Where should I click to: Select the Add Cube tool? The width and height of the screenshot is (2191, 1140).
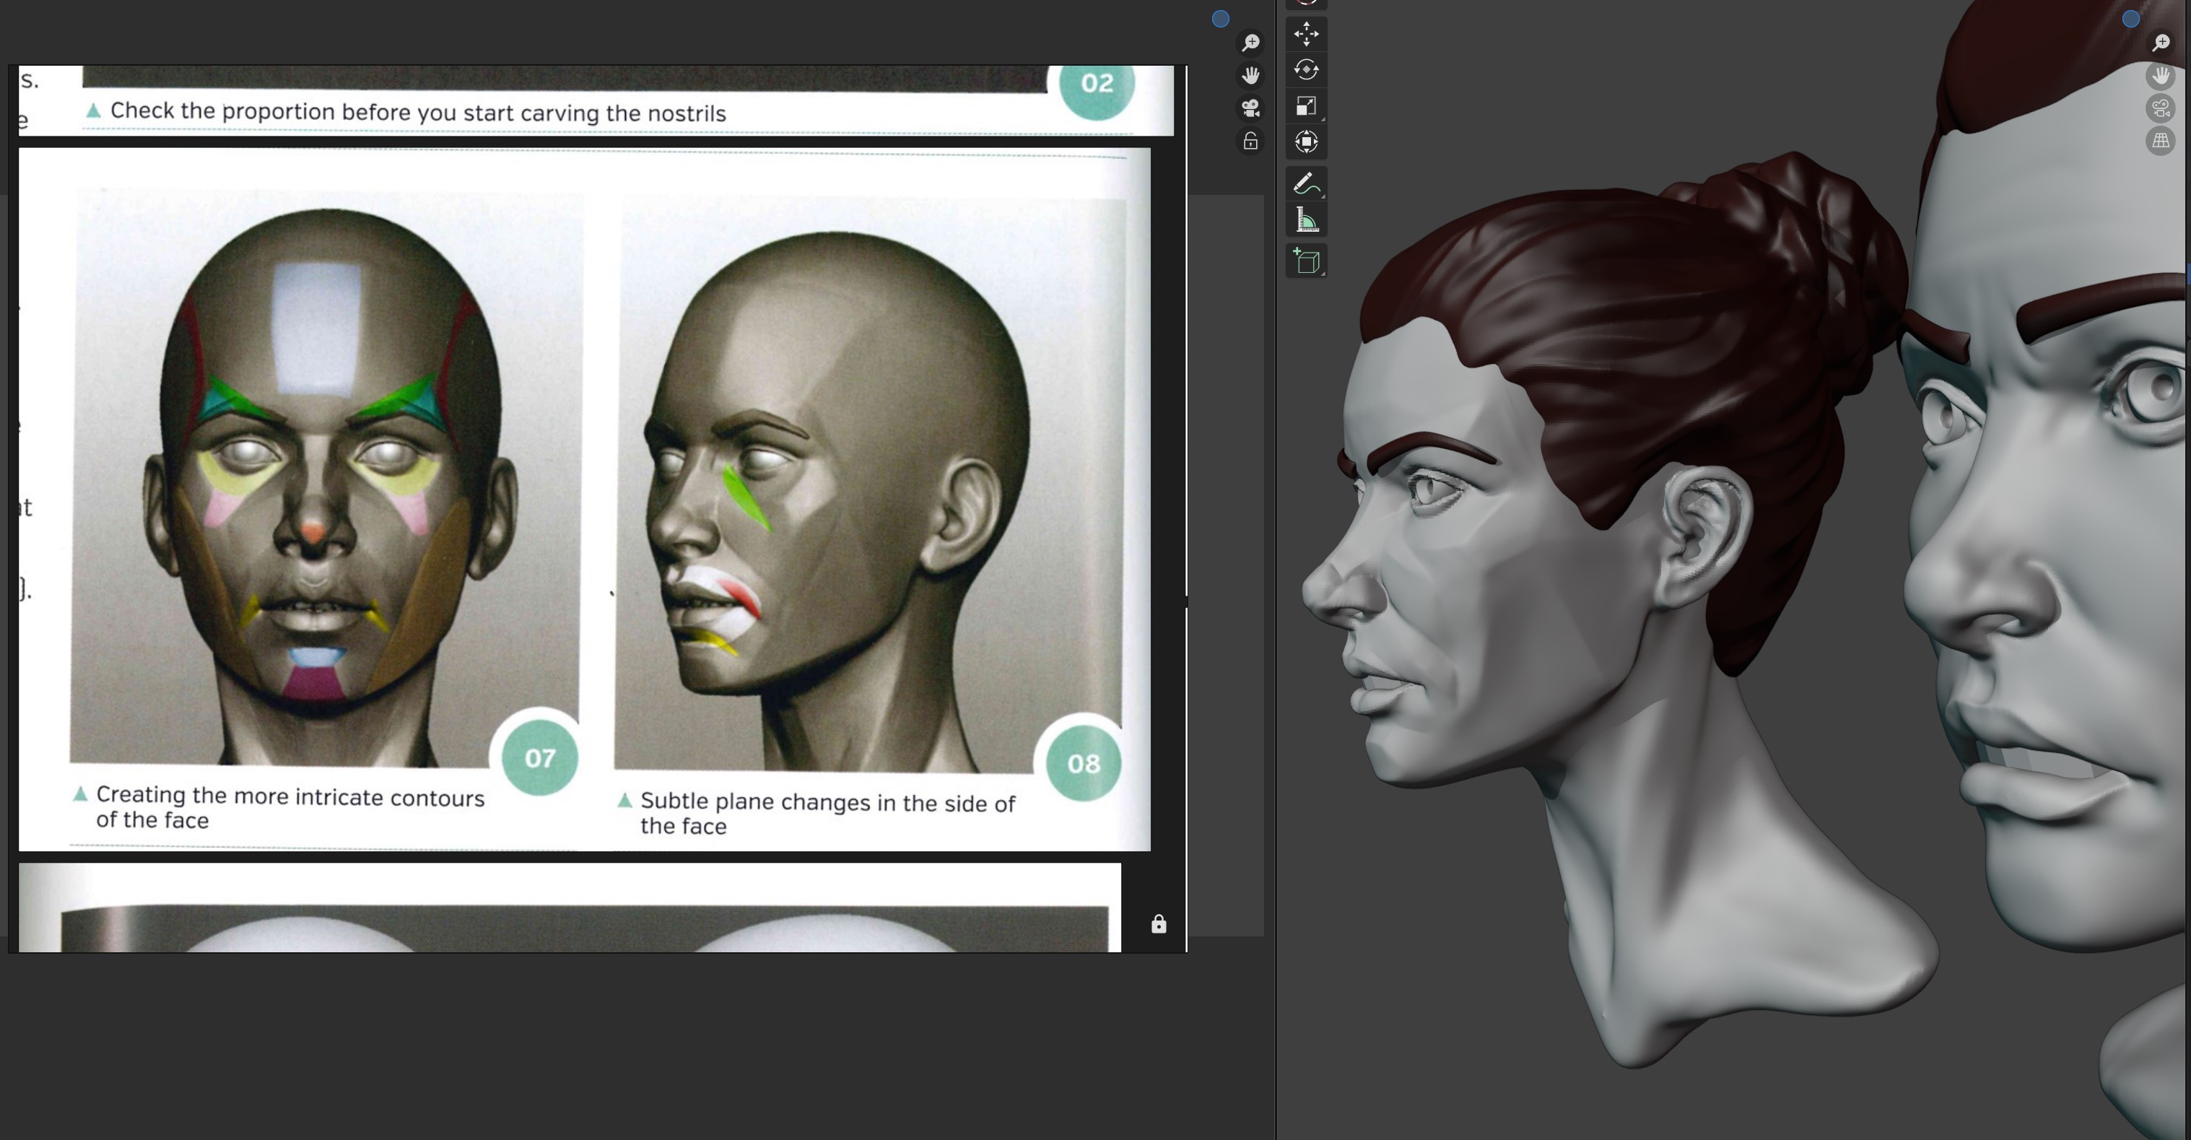click(x=1306, y=261)
